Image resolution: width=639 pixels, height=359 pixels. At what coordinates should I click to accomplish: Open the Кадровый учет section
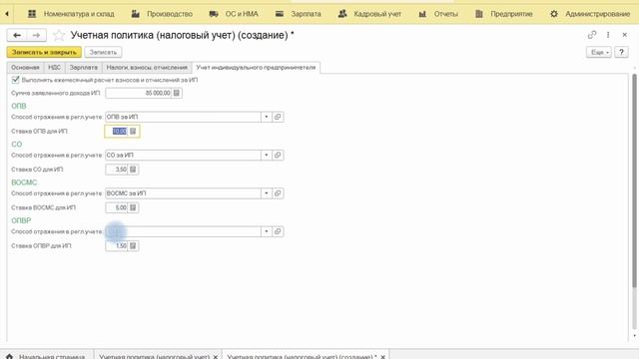click(369, 14)
